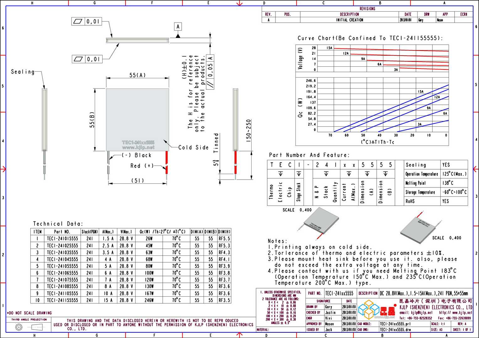479x338 pixels.
Task: Click the '(-) Black' wire label
Action: (136, 155)
